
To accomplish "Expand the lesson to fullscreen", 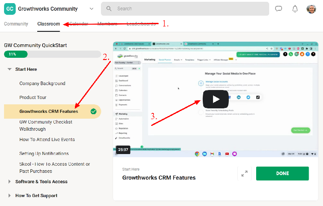I will coord(244,173).
